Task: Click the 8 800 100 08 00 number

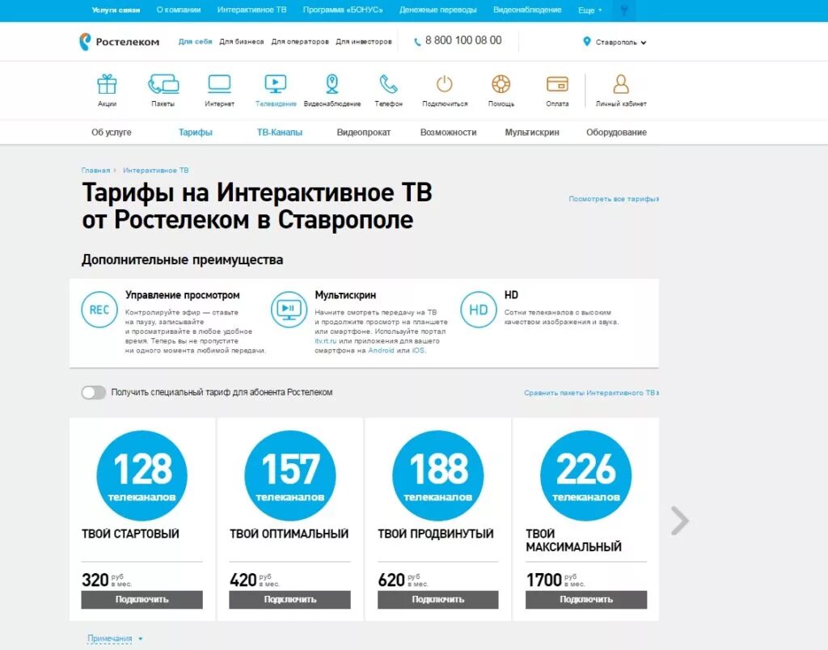Action: (x=463, y=40)
